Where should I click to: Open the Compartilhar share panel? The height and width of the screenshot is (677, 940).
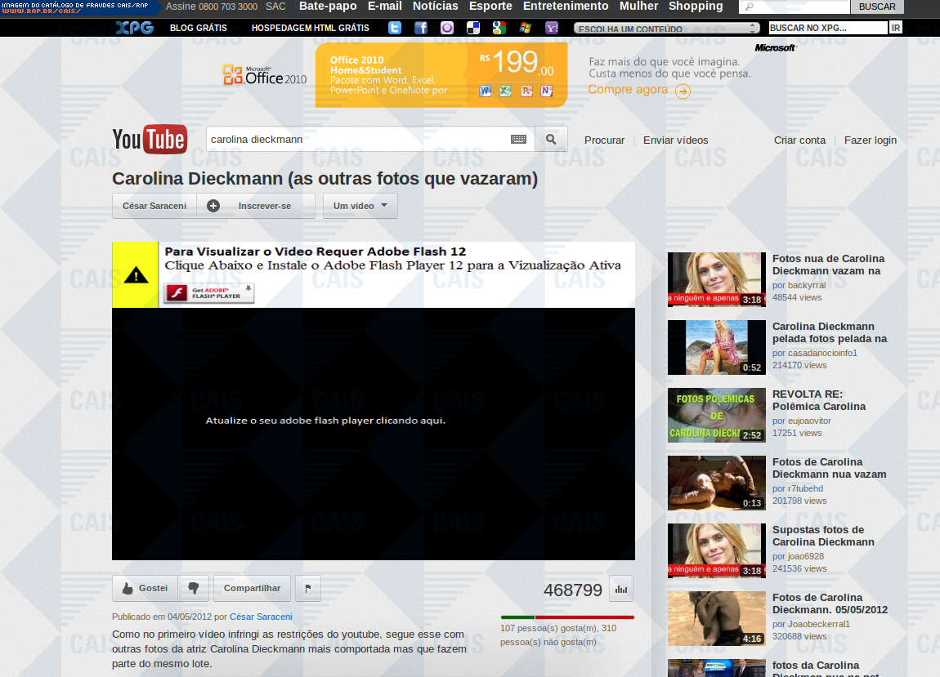click(x=252, y=588)
